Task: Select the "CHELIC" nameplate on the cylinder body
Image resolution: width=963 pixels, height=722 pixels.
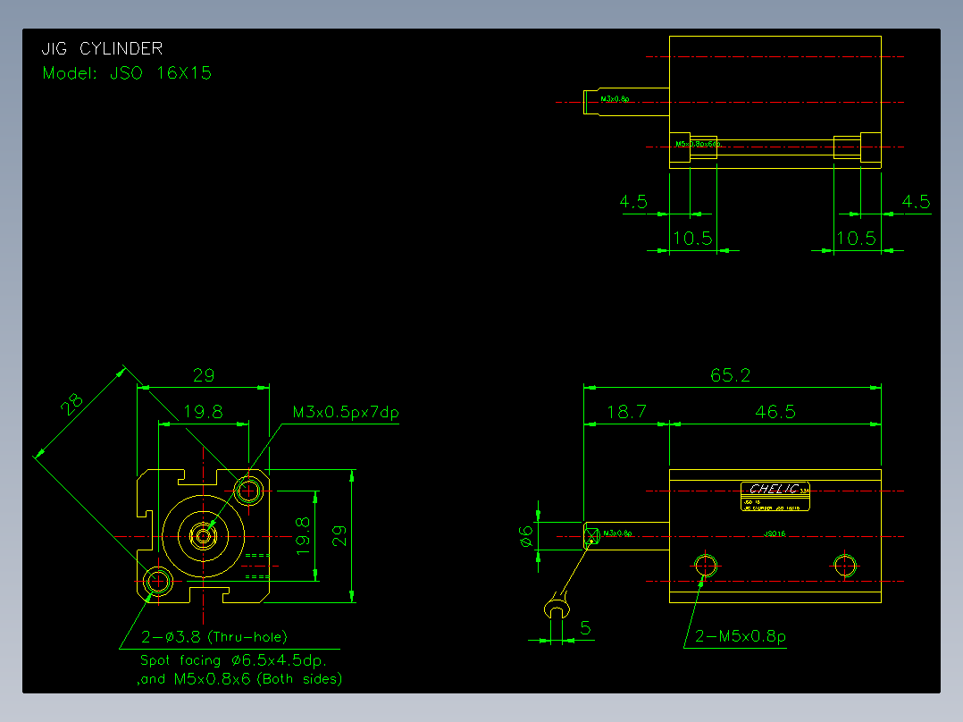Action: (x=775, y=496)
